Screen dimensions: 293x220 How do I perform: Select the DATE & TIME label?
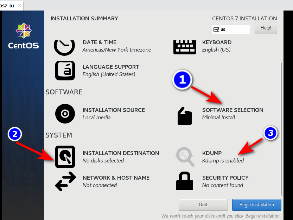point(100,42)
